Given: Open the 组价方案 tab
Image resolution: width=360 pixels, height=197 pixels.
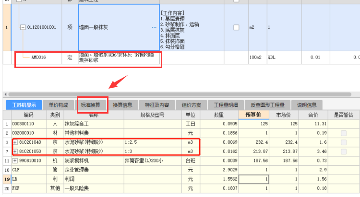Looking at the screenshot, I should pos(191,105).
